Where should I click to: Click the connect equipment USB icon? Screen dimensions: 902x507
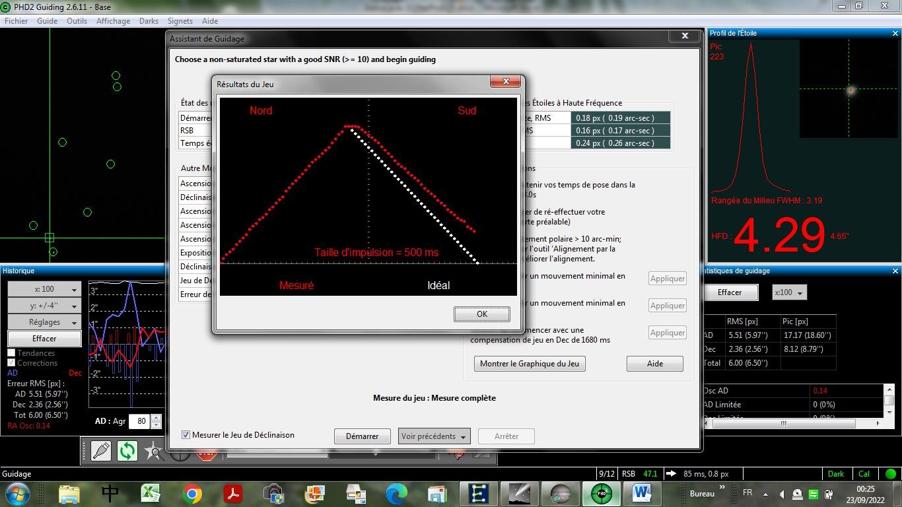click(101, 451)
